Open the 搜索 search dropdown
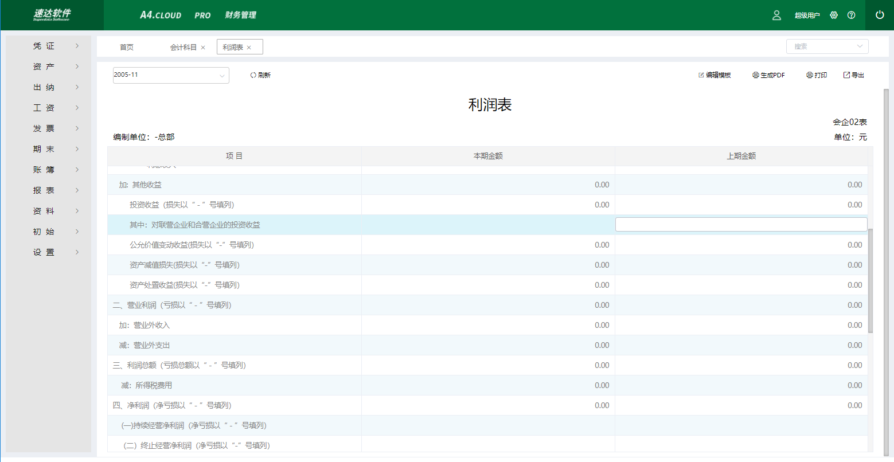894x462 pixels. [827, 46]
